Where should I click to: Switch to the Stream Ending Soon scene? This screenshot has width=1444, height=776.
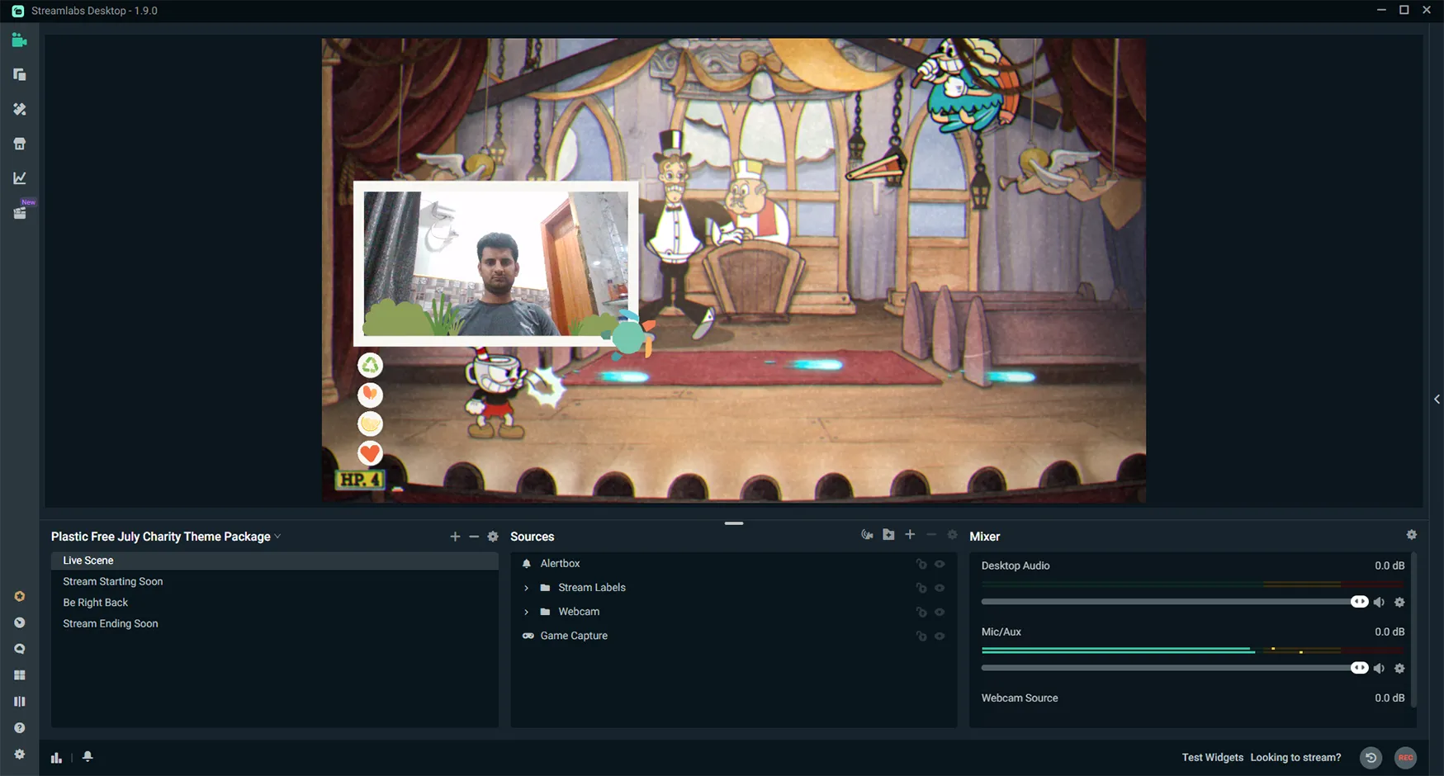point(110,623)
